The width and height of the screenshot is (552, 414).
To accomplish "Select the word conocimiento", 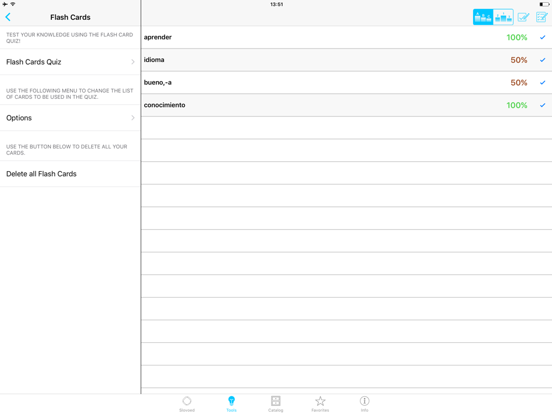I will click(164, 105).
